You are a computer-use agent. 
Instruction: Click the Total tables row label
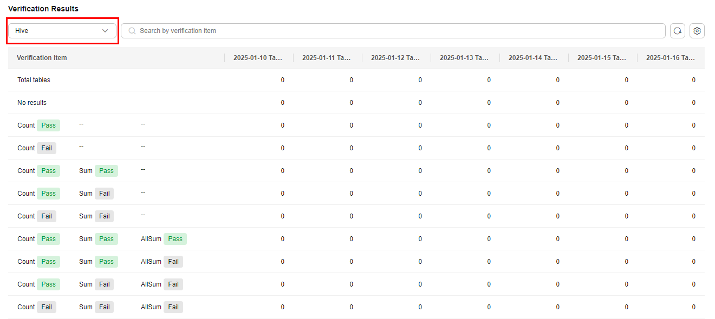[34, 80]
